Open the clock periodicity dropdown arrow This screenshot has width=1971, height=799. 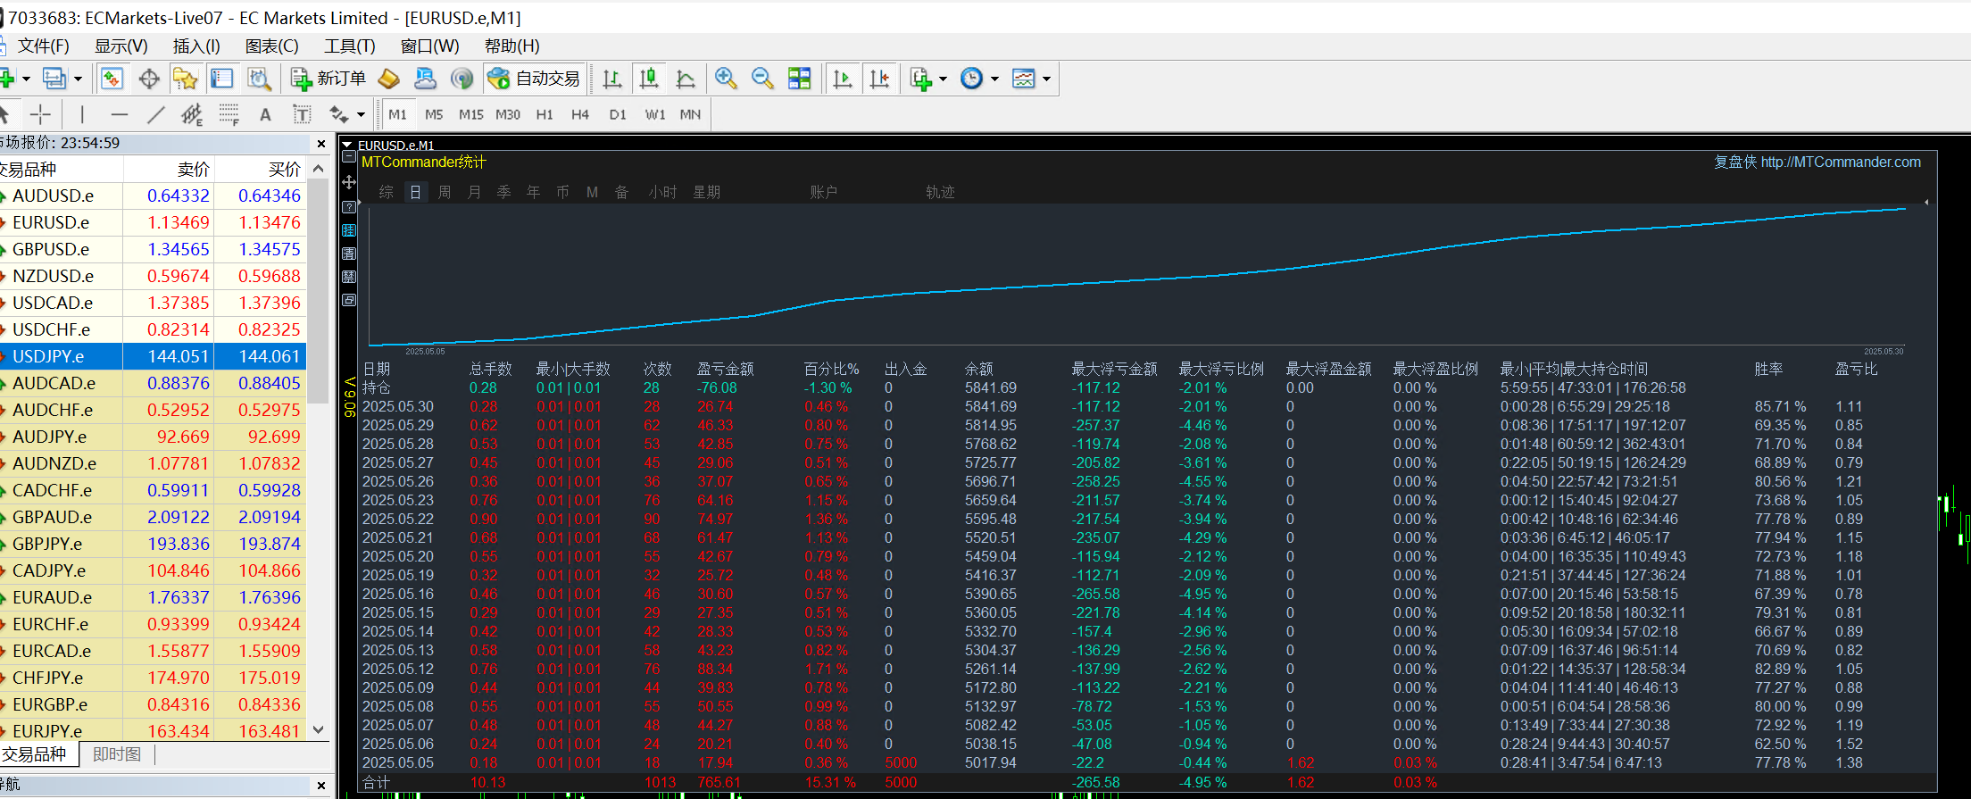coord(994,79)
